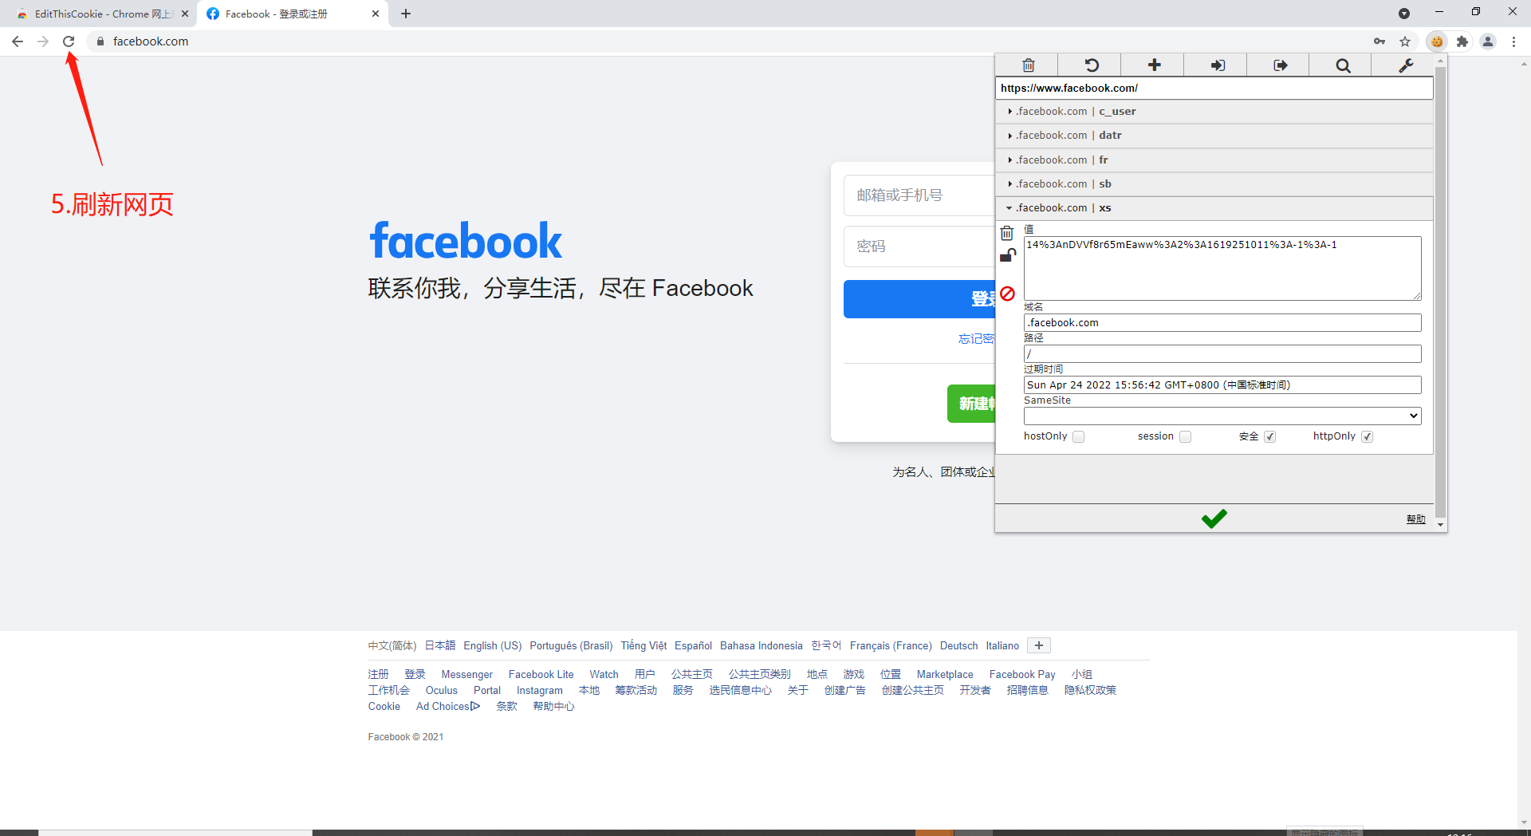Click the import cookies icon
1531x836 pixels.
[1217, 65]
